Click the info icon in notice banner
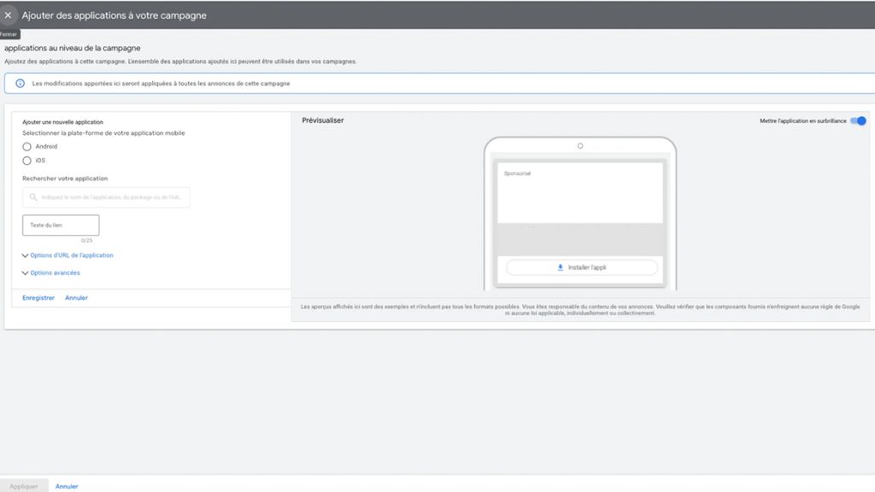The height and width of the screenshot is (492, 875). (x=21, y=83)
